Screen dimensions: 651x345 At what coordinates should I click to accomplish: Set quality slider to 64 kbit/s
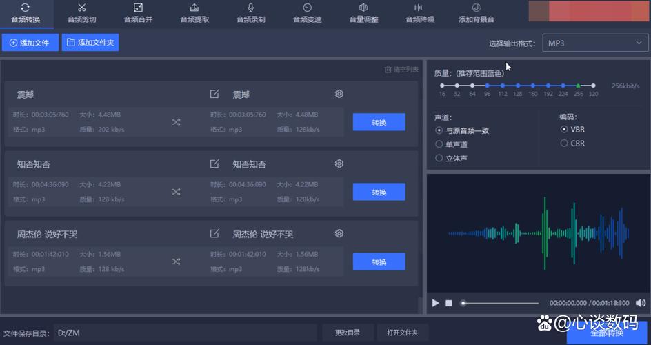(472, 86)
